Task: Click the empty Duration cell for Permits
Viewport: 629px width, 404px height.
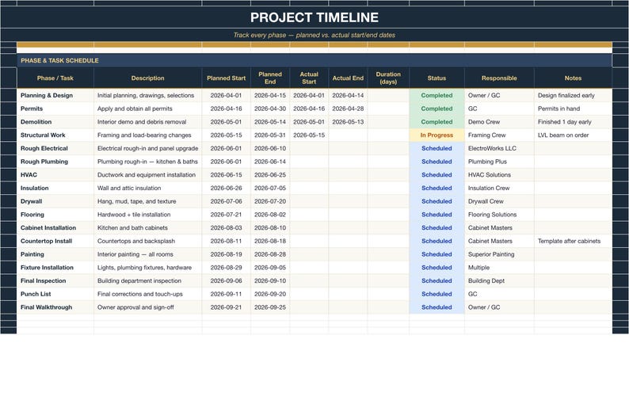Action: pyautogui.click(x=388, y=109)
